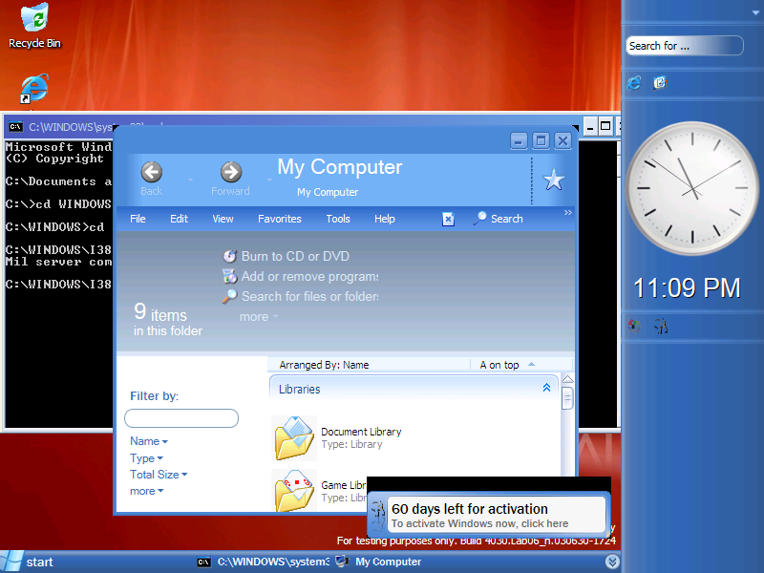Click the Burn to CD or DVD icon
The height and width of the screenshot is (573, 764).
(229, 256)
